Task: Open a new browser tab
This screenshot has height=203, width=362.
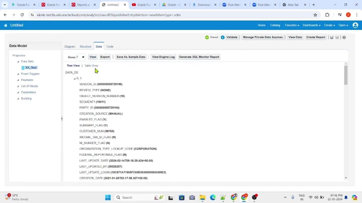Action: coord(313,5)
